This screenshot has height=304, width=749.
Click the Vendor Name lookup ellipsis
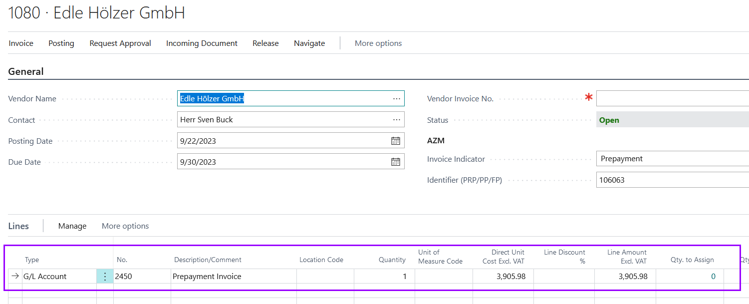click(396, 99)
